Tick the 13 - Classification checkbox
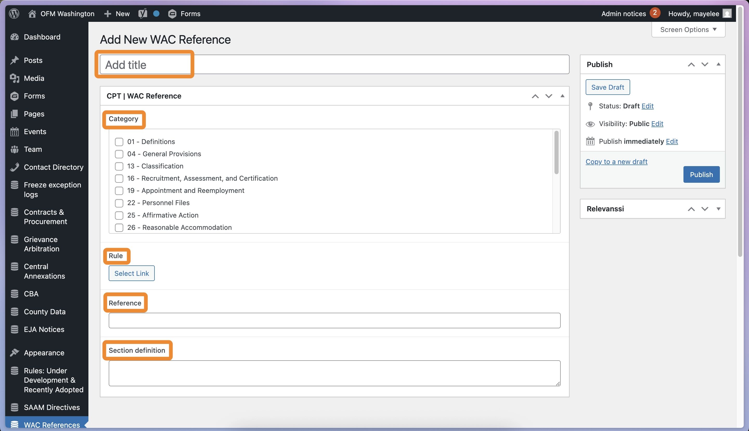The width and height of the screenshot is (749, 431). 119,166
